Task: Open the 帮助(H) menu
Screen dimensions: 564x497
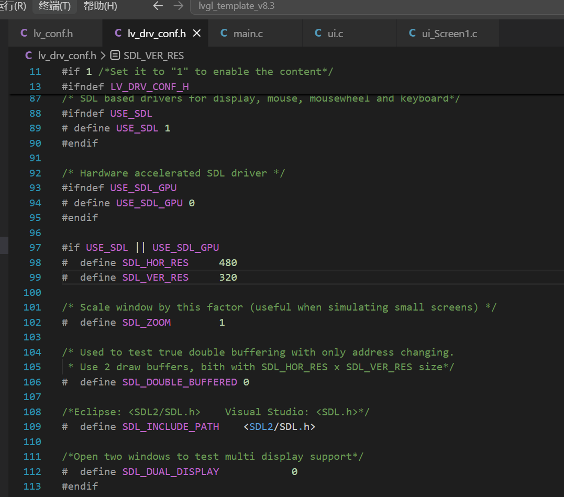Action: pyautogui.click(x=100, y=6)
